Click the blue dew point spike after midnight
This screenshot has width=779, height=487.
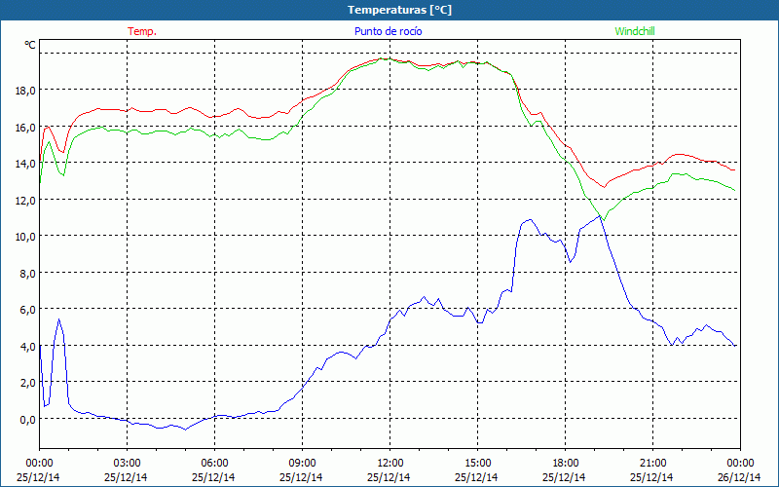(59, 319)
